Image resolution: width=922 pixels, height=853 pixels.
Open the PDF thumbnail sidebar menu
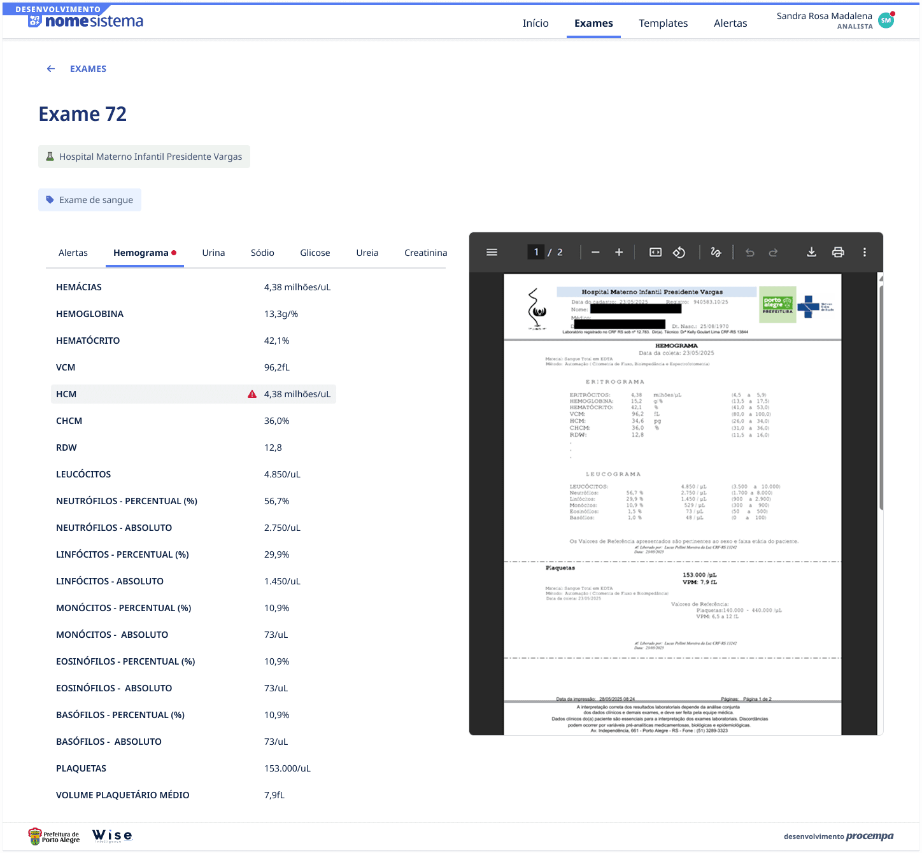492,251
